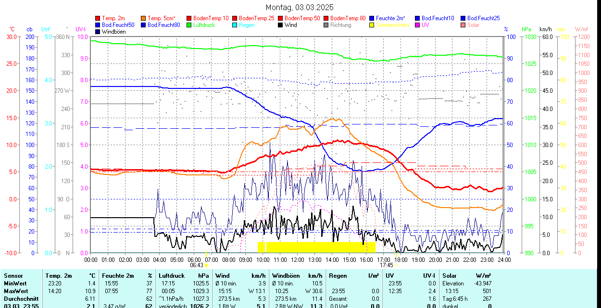The height and width of the screenshot is (308, 601).
Task: Select the magenta UV legend swatch
Action: click(x=418, y=25)
